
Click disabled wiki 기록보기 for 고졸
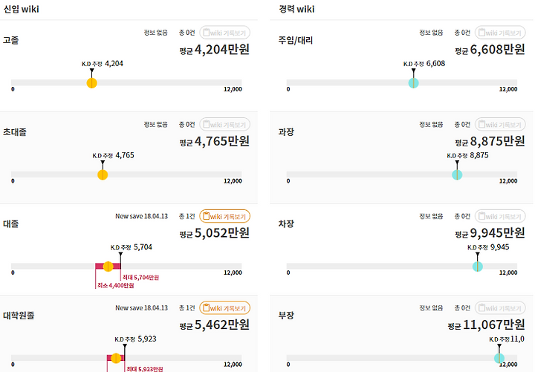[x=225, y=33]
